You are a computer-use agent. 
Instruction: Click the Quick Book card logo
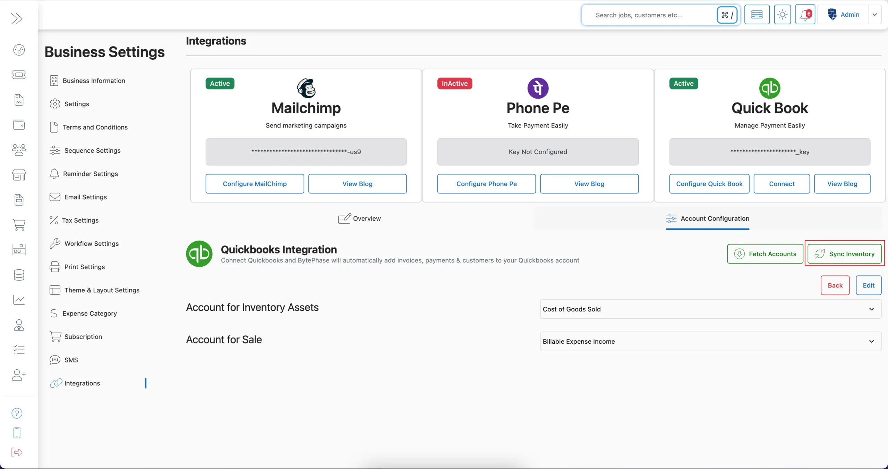coord(770,88)
